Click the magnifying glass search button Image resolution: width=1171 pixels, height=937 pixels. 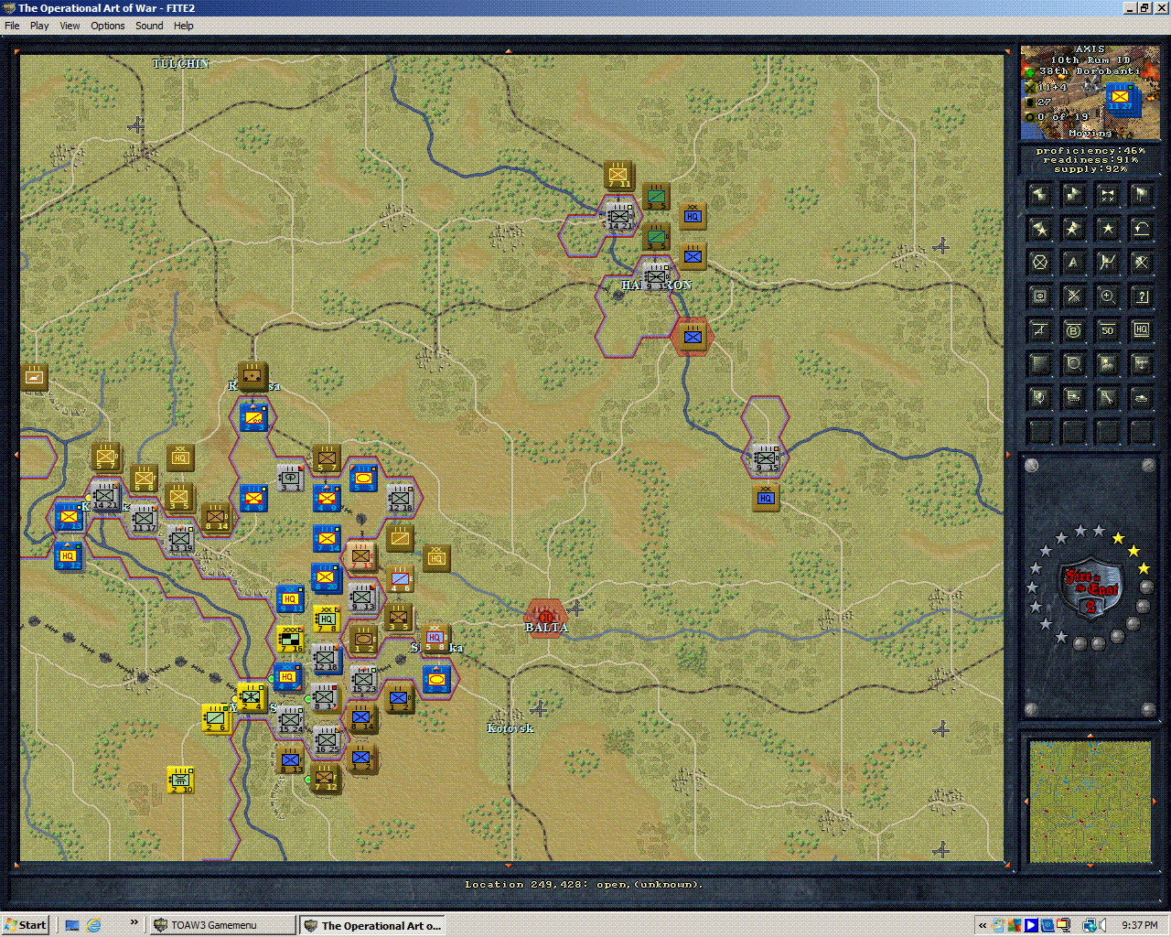tap(1073, 364)
